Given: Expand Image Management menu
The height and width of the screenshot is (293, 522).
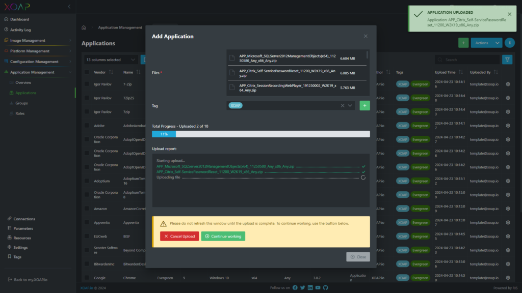Looking at the screenshot, I should [38, 40].
